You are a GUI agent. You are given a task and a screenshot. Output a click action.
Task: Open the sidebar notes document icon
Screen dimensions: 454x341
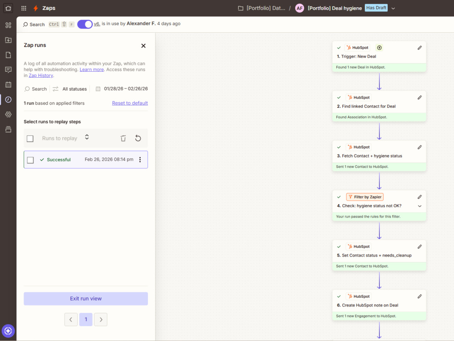(8, 55)
